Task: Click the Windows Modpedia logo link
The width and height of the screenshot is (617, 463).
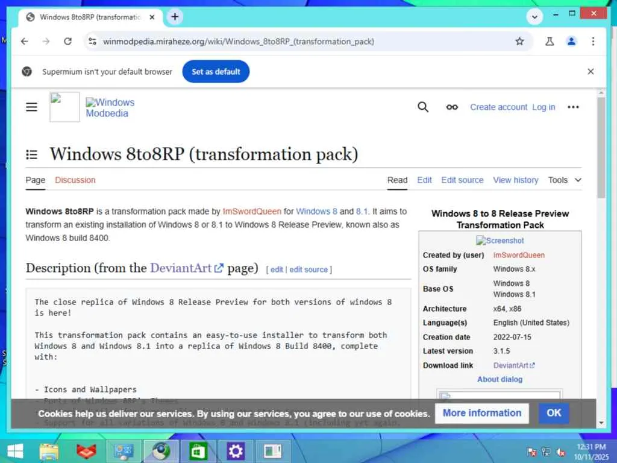Action: coord(110,107)
